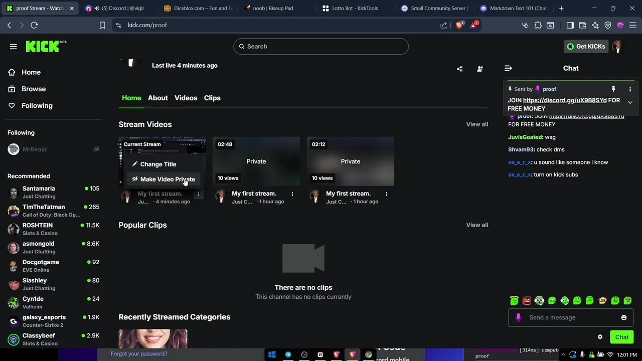Focus the Kick Search field
The width and height of the screenshot is (642, 361).
pyautogui.click(x=321, y=47)
